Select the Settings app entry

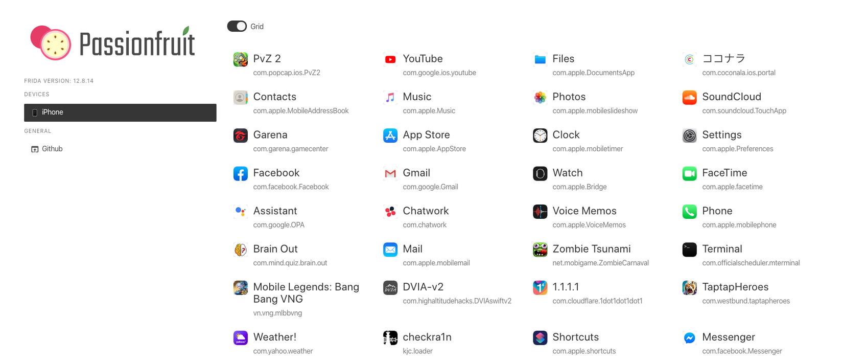coord(721,135)
